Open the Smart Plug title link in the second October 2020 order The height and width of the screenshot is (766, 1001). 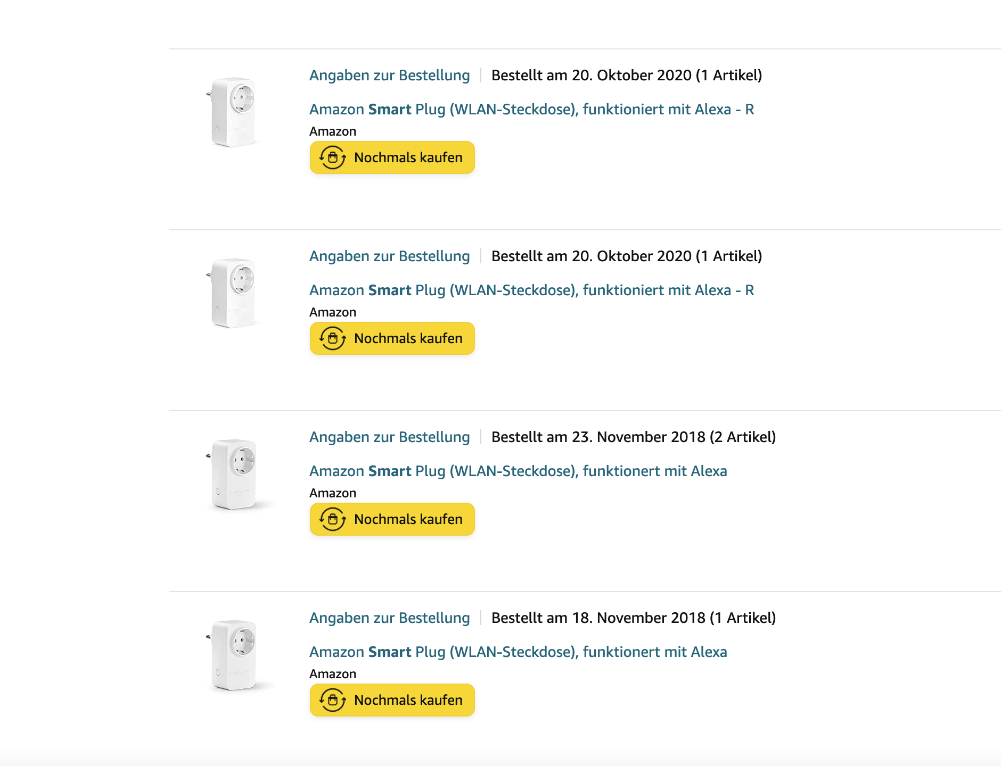pyautogui.click(x=531, y=290)
